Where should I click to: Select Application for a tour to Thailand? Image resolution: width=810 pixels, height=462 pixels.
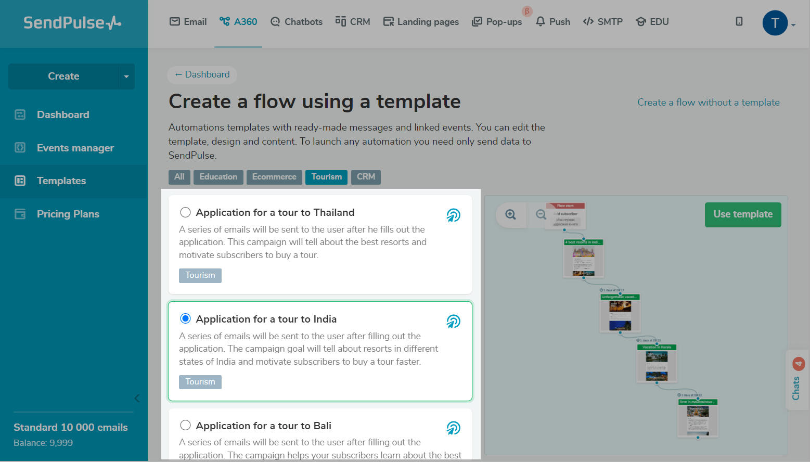coord(185,212)
